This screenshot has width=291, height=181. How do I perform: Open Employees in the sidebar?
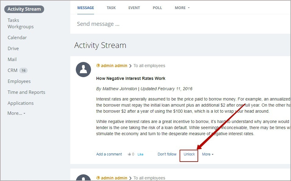[19, 81]
